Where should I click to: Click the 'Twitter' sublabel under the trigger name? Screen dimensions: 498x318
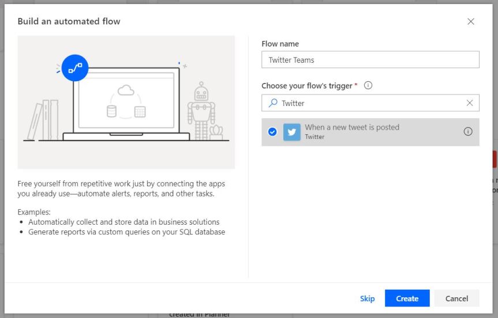click(x=314, y=137)
